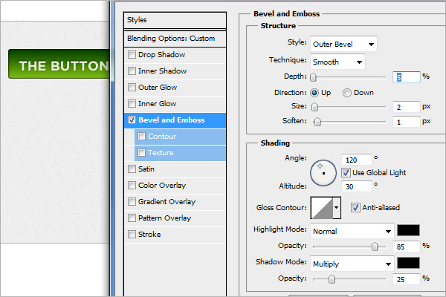Uncheck the Bevel and Emboss checkbox
This screenshot has height=297, width=446.
(x=132, y=120)
